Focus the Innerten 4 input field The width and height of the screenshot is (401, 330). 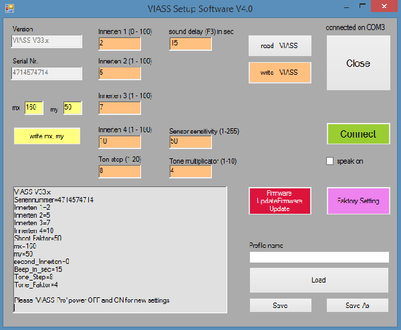(x=120, y=142)
